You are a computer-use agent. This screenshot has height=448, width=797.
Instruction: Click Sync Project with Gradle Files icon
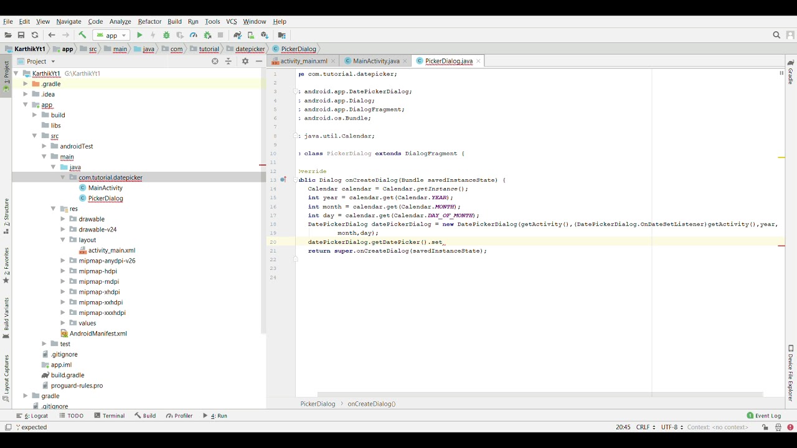tap(237, 35)
